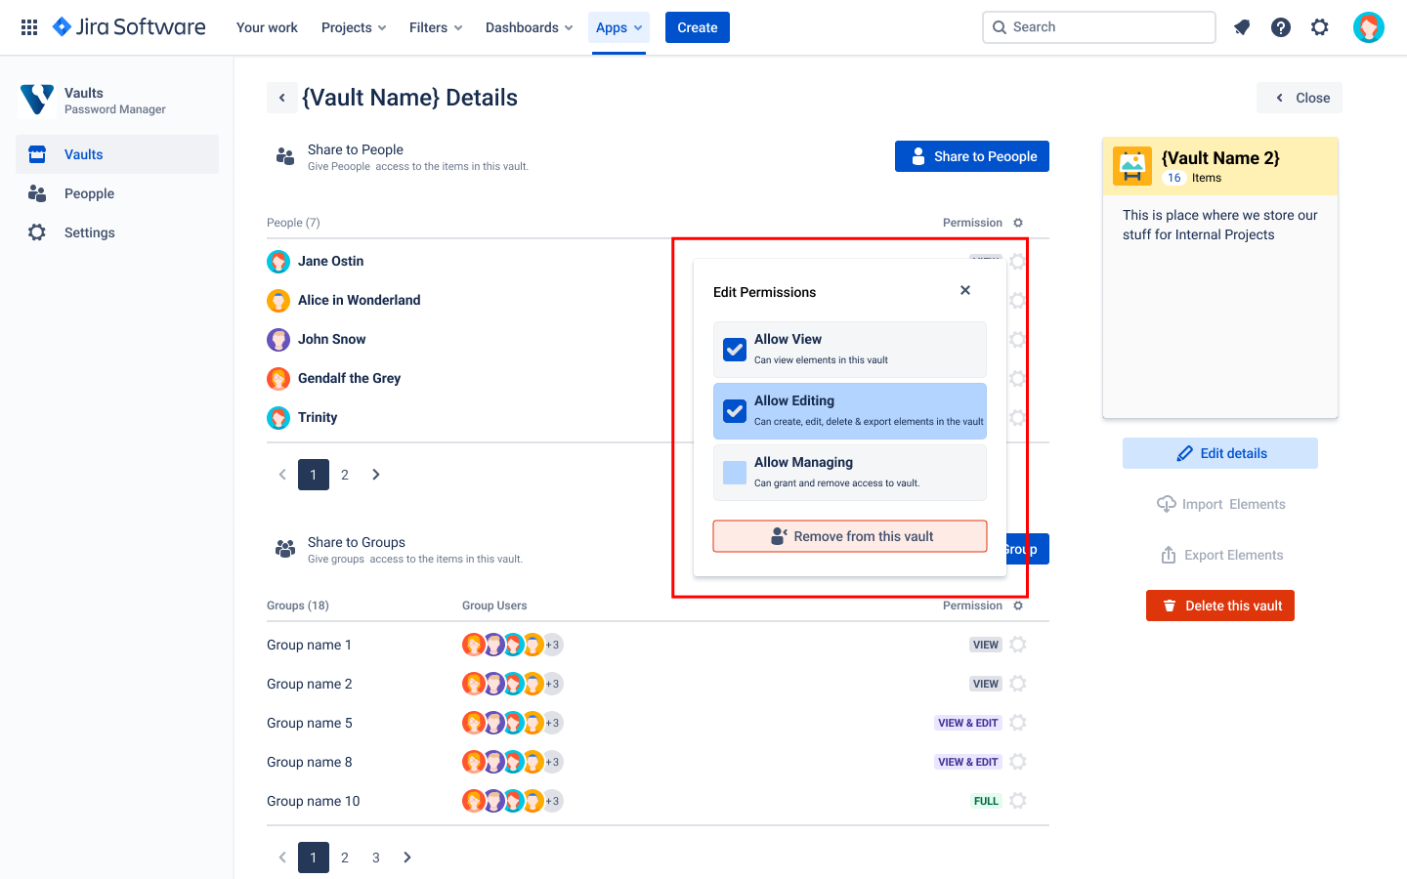Uncheck the Allow View checkbox

coord(735,350)
